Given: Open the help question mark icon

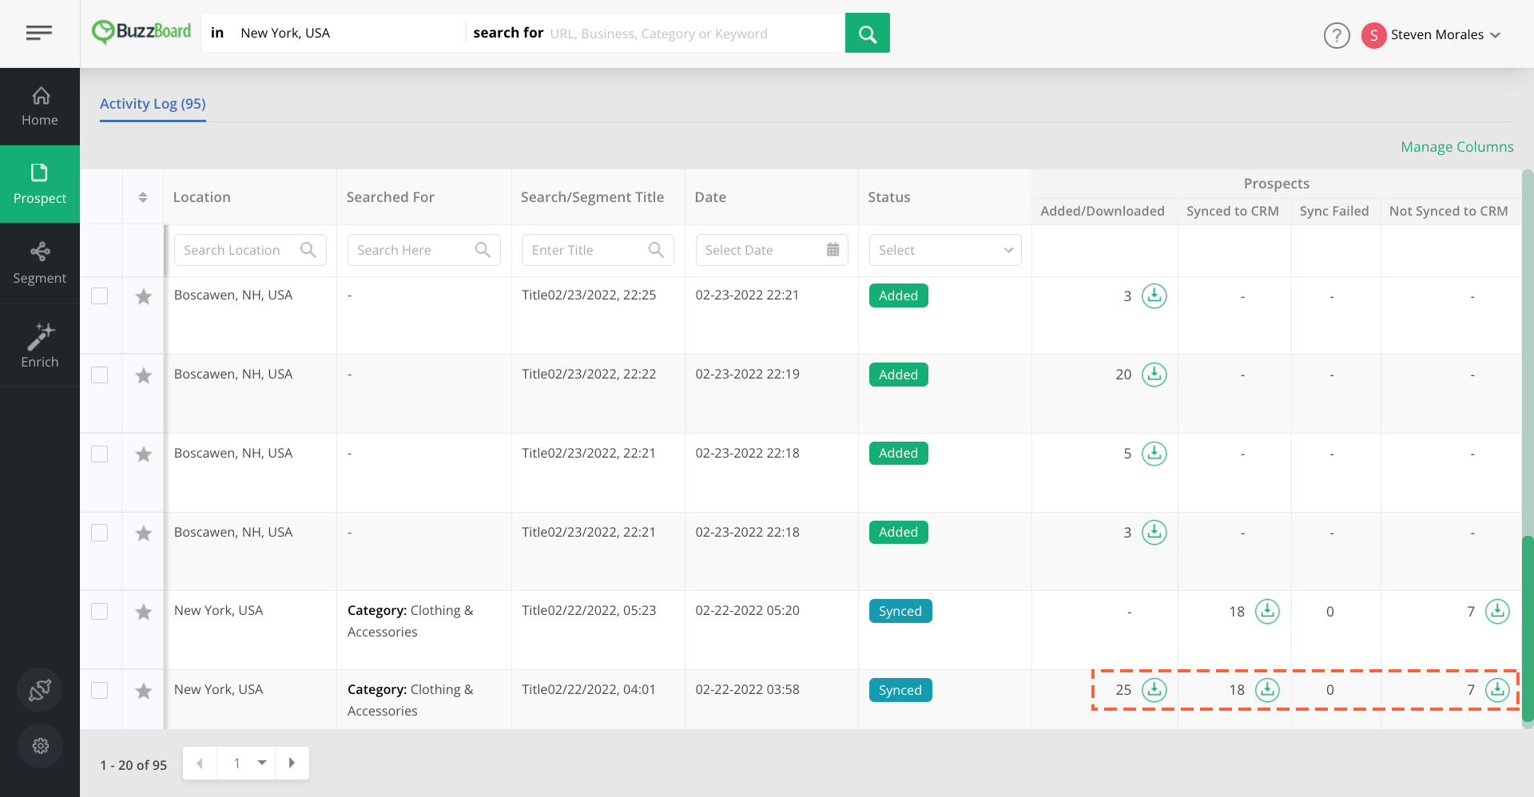Looking at the screenshot, I should (1337, 35).
